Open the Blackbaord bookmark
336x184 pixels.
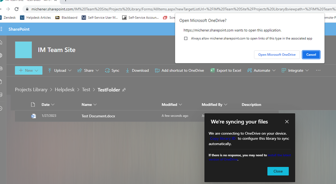click(67, 18)
